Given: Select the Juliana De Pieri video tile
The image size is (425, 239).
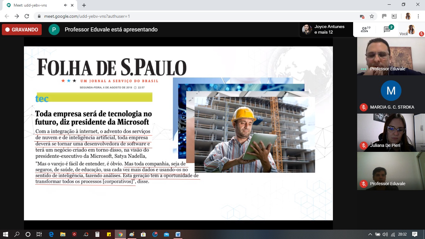Looking at the screenshot, I should [391, 133].
